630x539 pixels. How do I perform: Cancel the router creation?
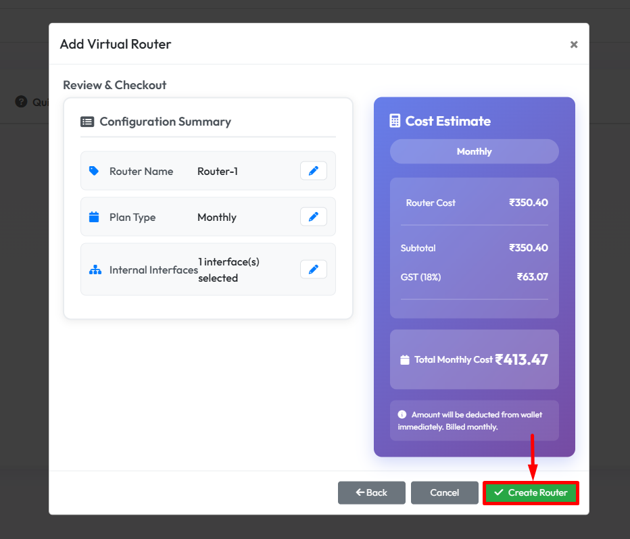coord(444,492)
